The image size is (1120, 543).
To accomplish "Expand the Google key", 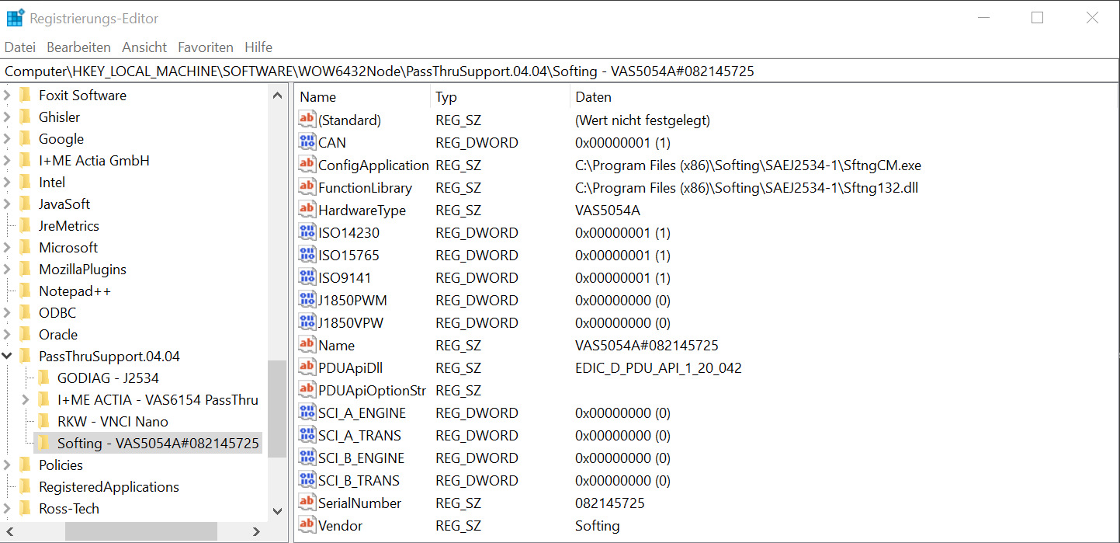I will point(7,139).
